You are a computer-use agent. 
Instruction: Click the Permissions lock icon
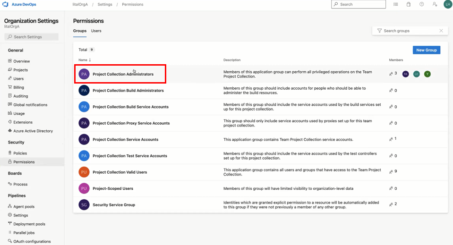click(x=10, y=161)
